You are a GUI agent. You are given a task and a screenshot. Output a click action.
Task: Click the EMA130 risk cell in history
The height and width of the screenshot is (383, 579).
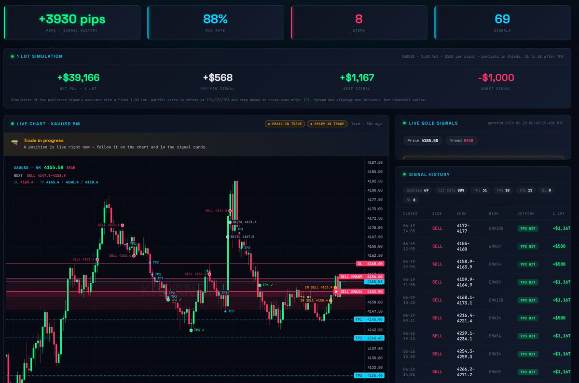pos(497,300)
